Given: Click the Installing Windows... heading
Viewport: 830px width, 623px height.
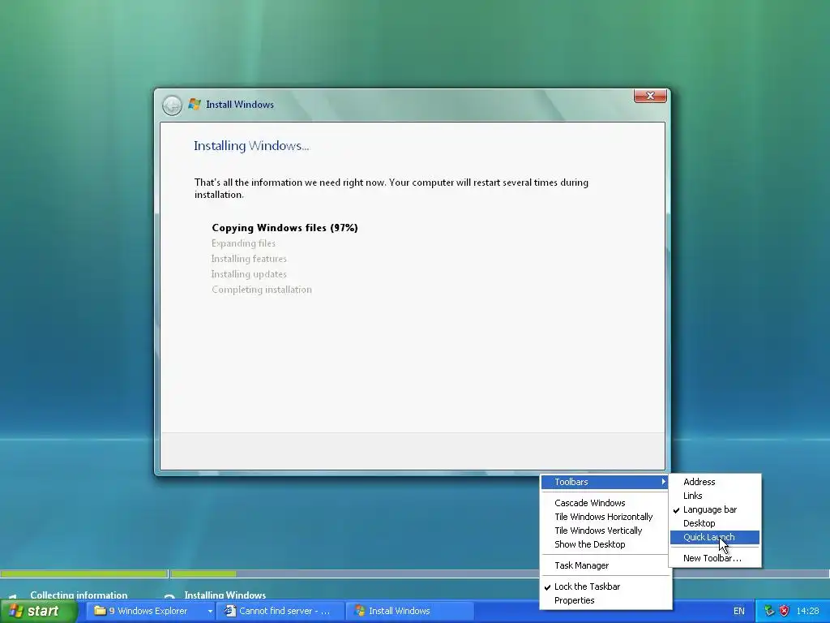Looking at the screenshot, I should (x=251, y=146).
